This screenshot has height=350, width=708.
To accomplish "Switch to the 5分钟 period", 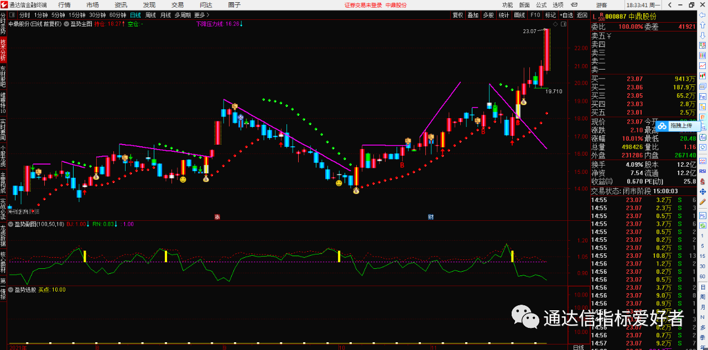I will pos(58,15).
